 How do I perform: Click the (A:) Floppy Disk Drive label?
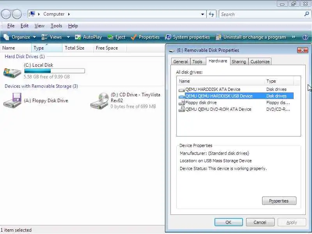tap(46, 101)
